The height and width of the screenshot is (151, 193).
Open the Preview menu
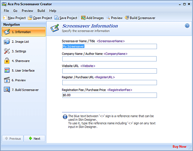tap(27, 11)
